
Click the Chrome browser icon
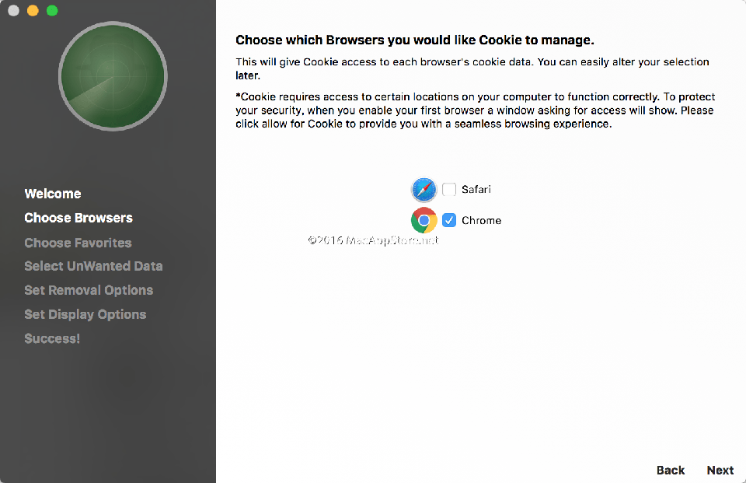click(x=424, y=220)
